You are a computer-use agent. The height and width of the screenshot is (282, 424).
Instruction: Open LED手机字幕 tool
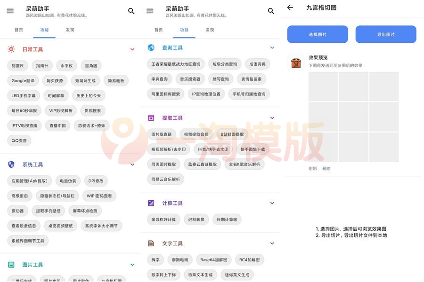[24, 95]
